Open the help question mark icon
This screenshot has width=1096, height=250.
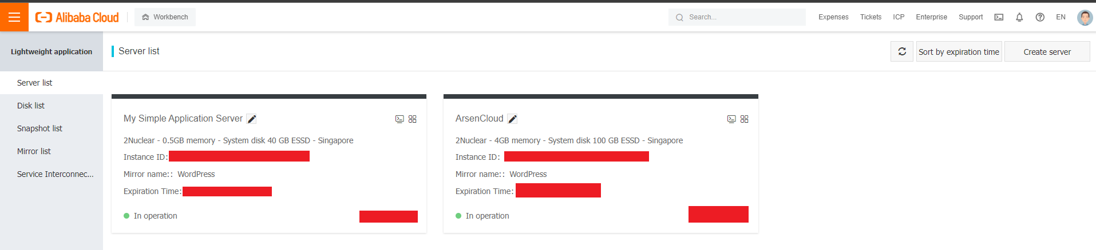(1040, 17)
